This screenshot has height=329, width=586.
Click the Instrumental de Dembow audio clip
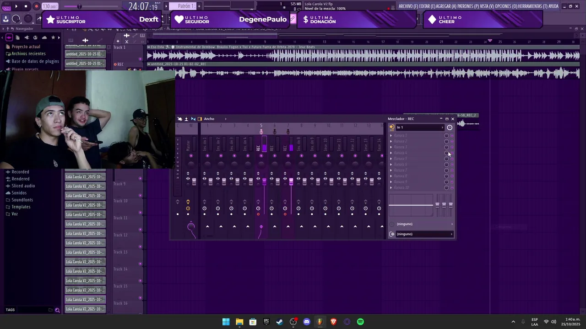pyautogui.click(x=364, y=53)
